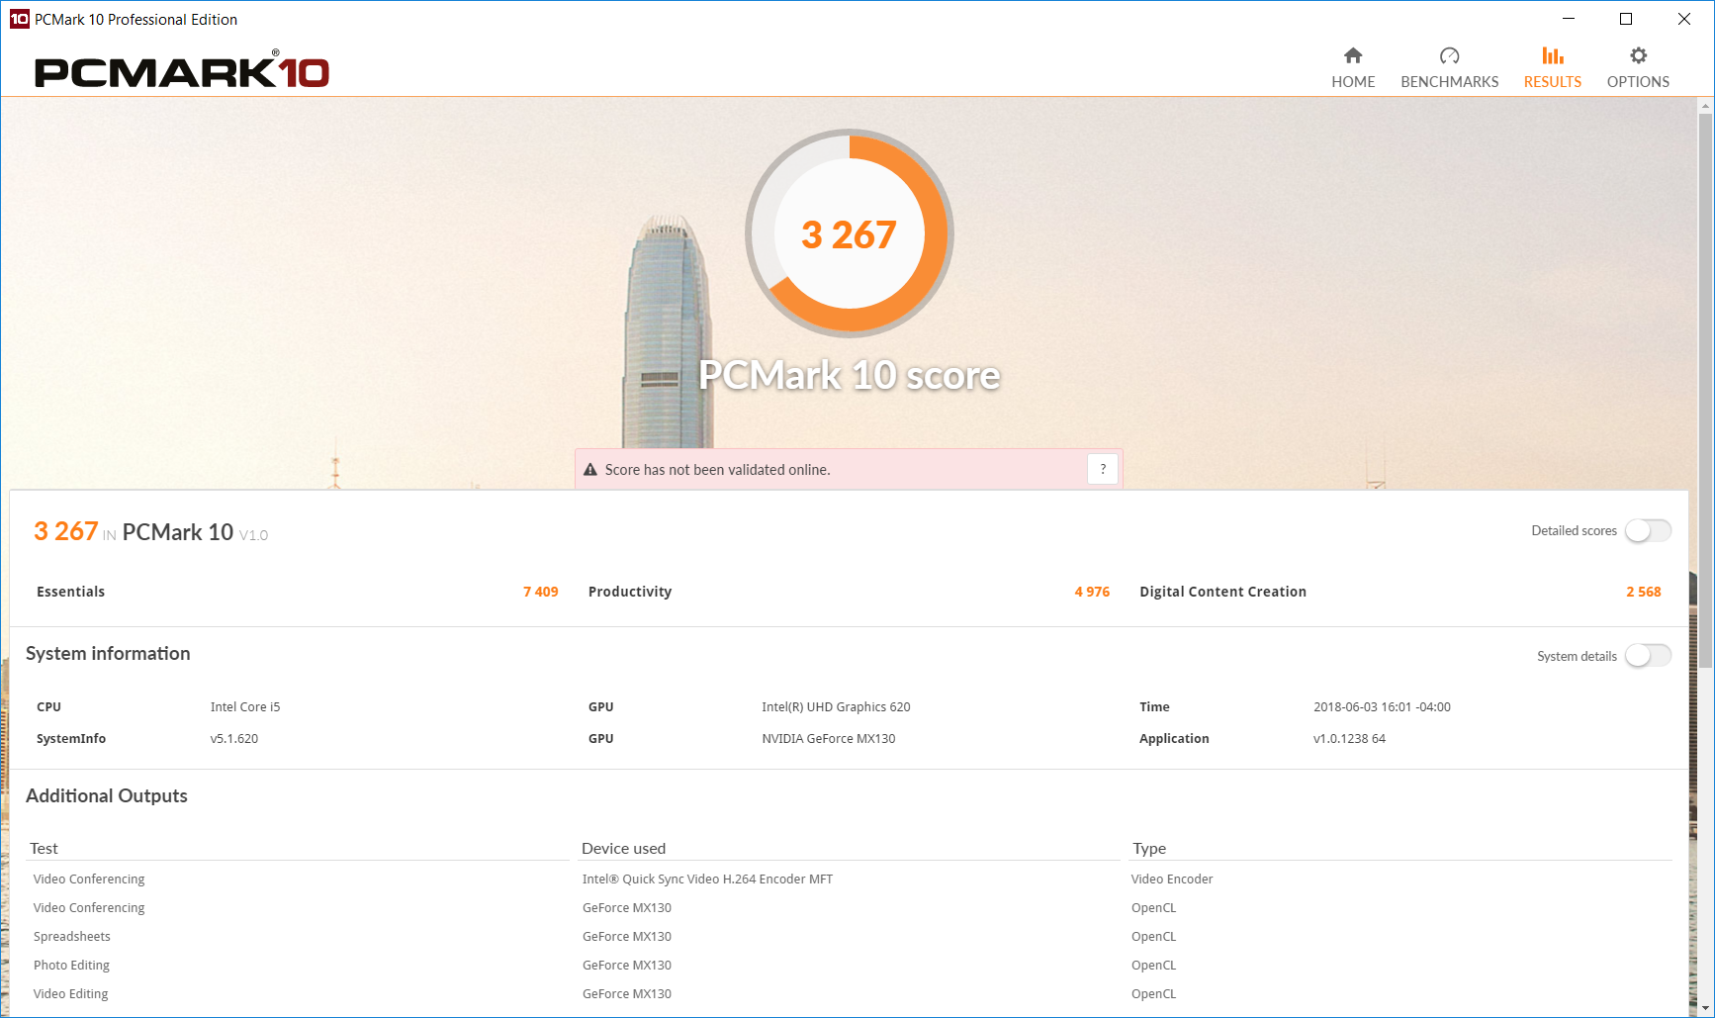
Task: Click the System information heading
Action: tap(108, 654)
